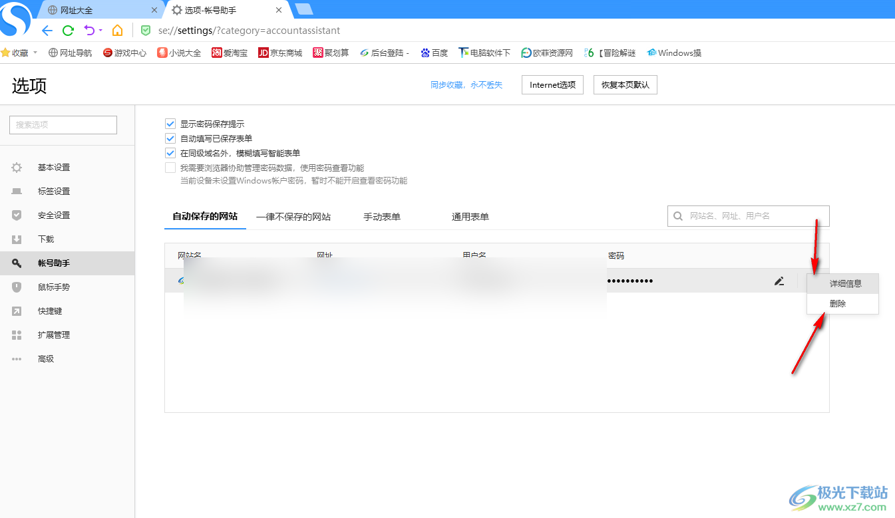Viewport: 895px width, 518px height.
Task: Close the 网址大全 tab
Action: coord(154,10)
